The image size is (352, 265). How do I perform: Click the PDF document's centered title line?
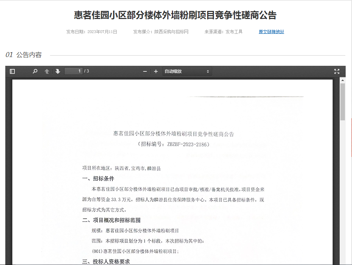pos(173,134)
